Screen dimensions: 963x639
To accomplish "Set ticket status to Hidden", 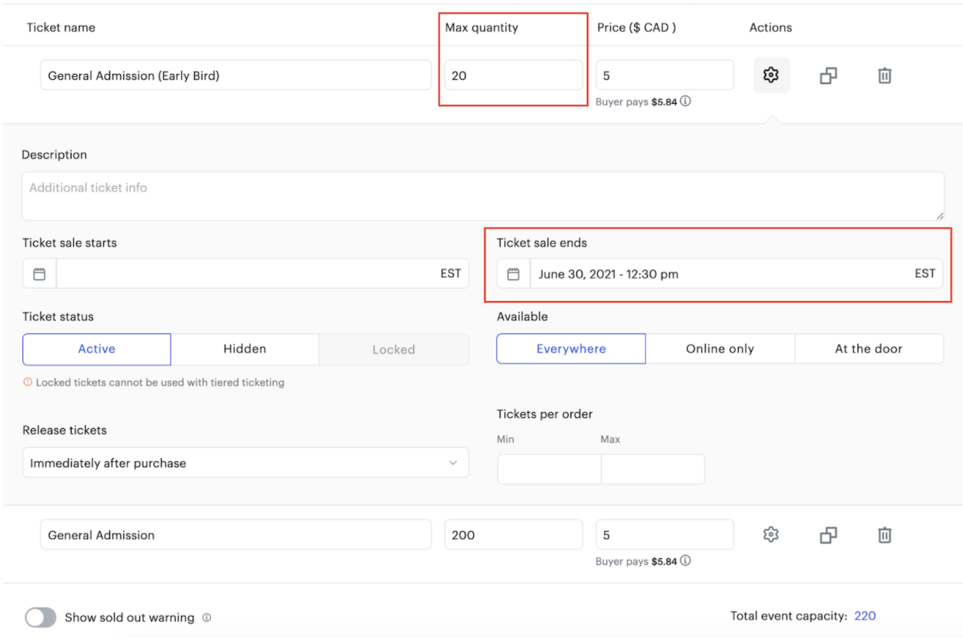I will (245, 348).
